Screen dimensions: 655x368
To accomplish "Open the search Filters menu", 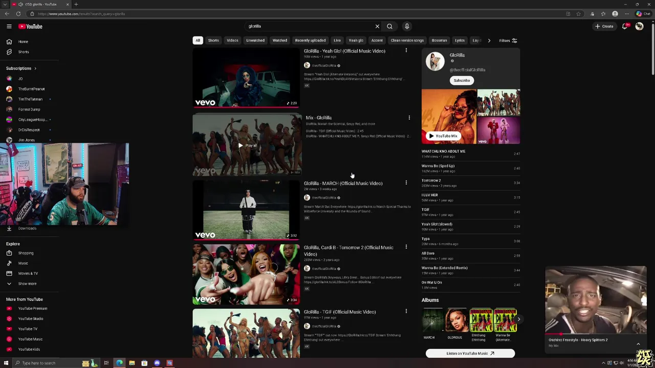I will [508, 40].
